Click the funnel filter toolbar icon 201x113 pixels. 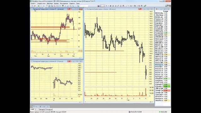coord(63,6)
